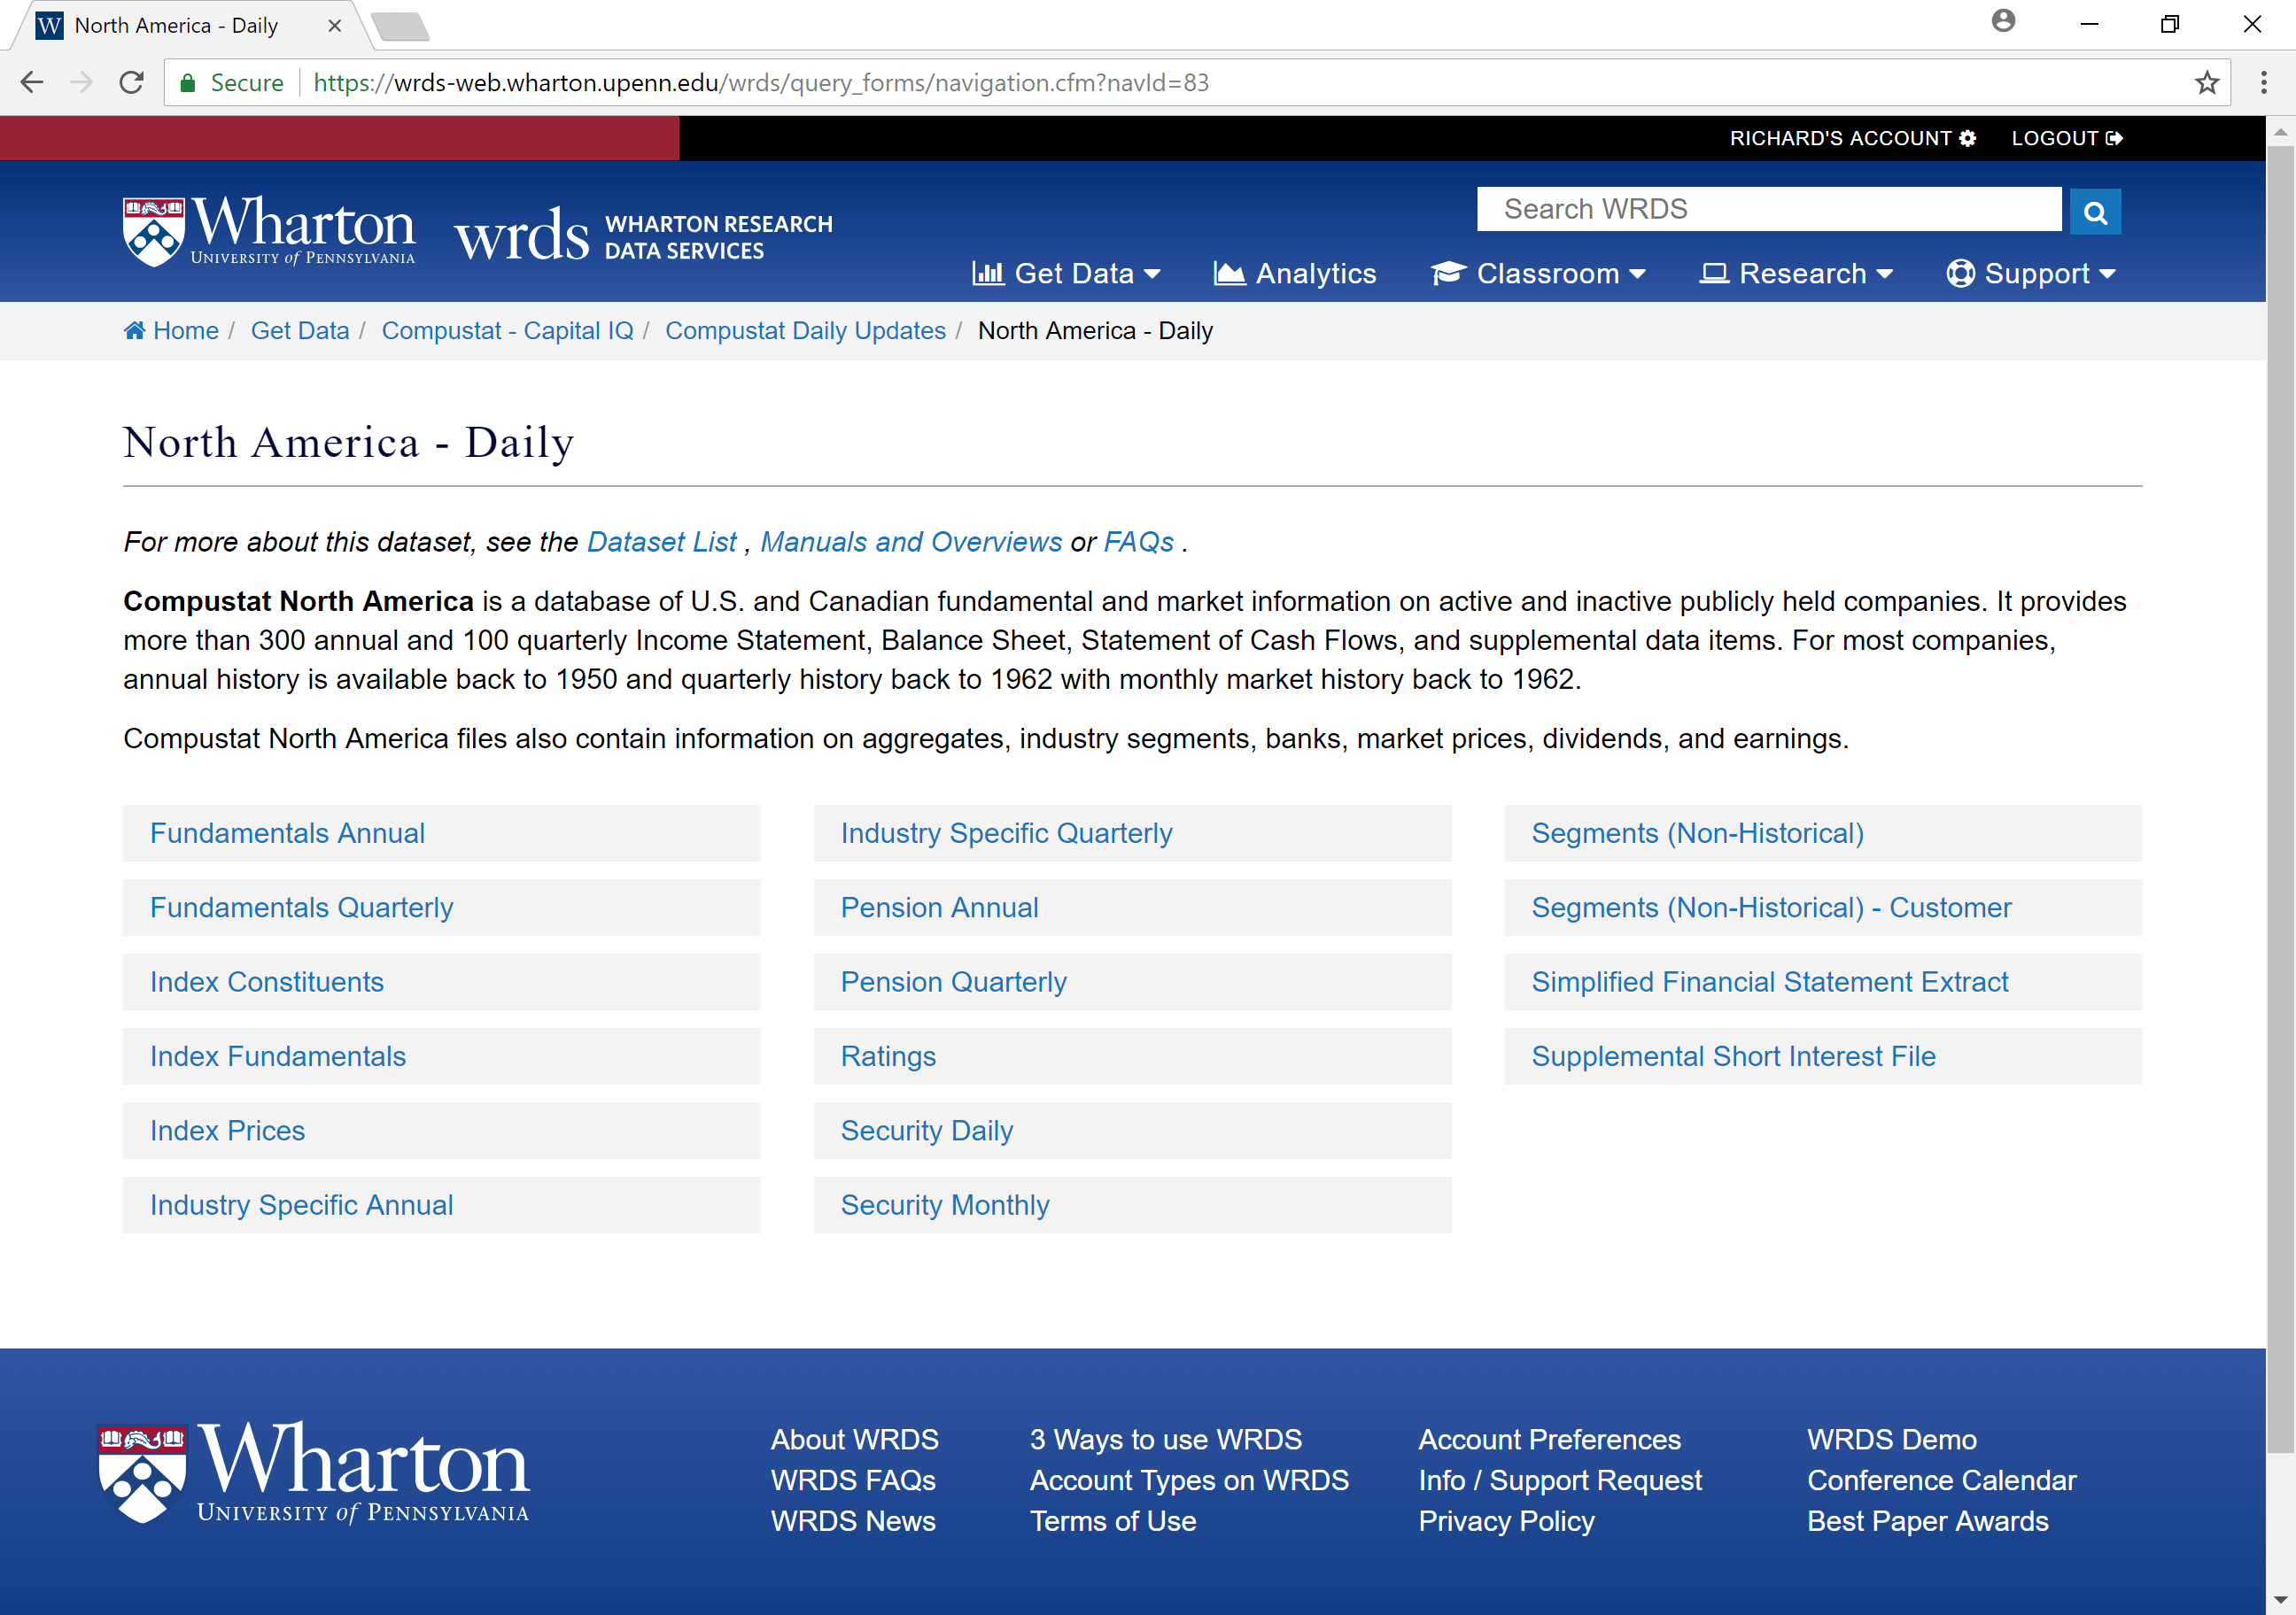Screen dimensions: 2296x1615
Task: Open the Security Daily dataset link
Action: [926, 1131]
